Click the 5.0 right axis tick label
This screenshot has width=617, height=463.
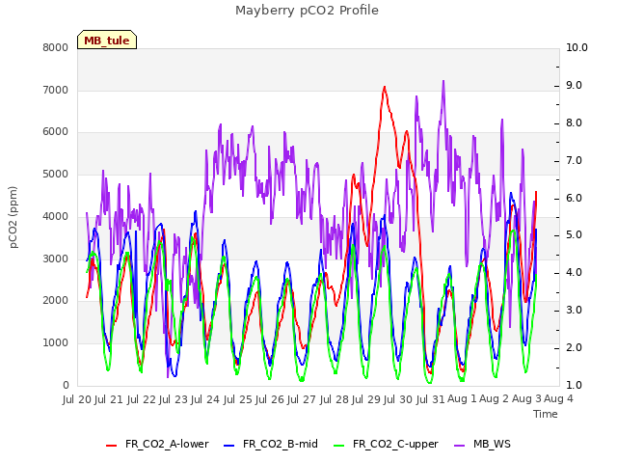[574, 235]
